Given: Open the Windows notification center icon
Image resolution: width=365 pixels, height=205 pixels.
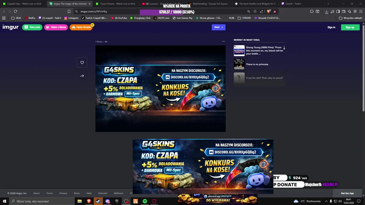Looking at the screenshot, I should (359, 201).
